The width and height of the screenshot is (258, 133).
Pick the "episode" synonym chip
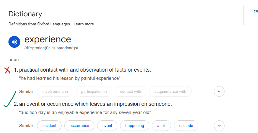pos(186,125)
